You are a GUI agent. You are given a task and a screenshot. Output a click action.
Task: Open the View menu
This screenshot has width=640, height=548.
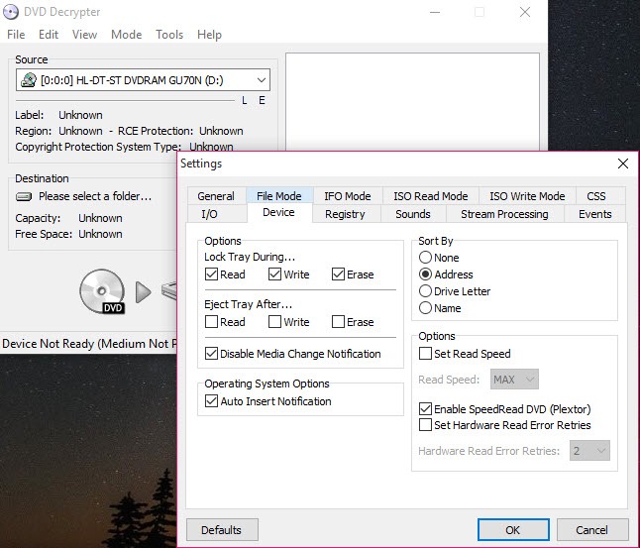tap(84, 35)
